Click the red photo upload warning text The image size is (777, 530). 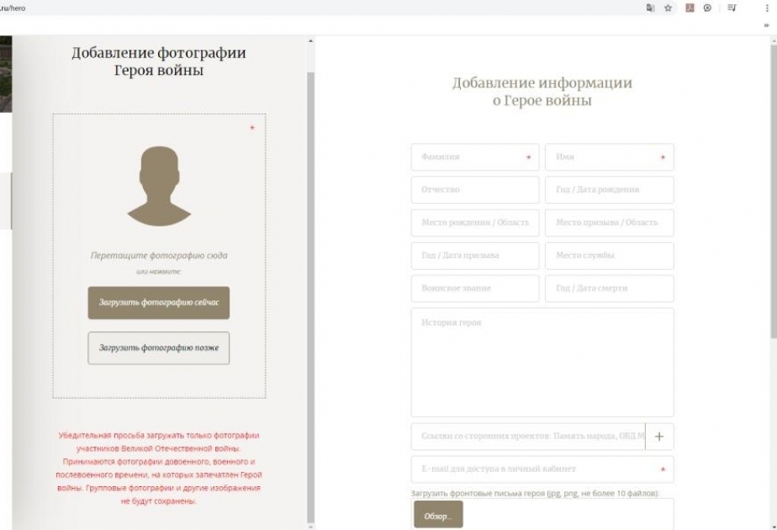[x=159, y=468]
